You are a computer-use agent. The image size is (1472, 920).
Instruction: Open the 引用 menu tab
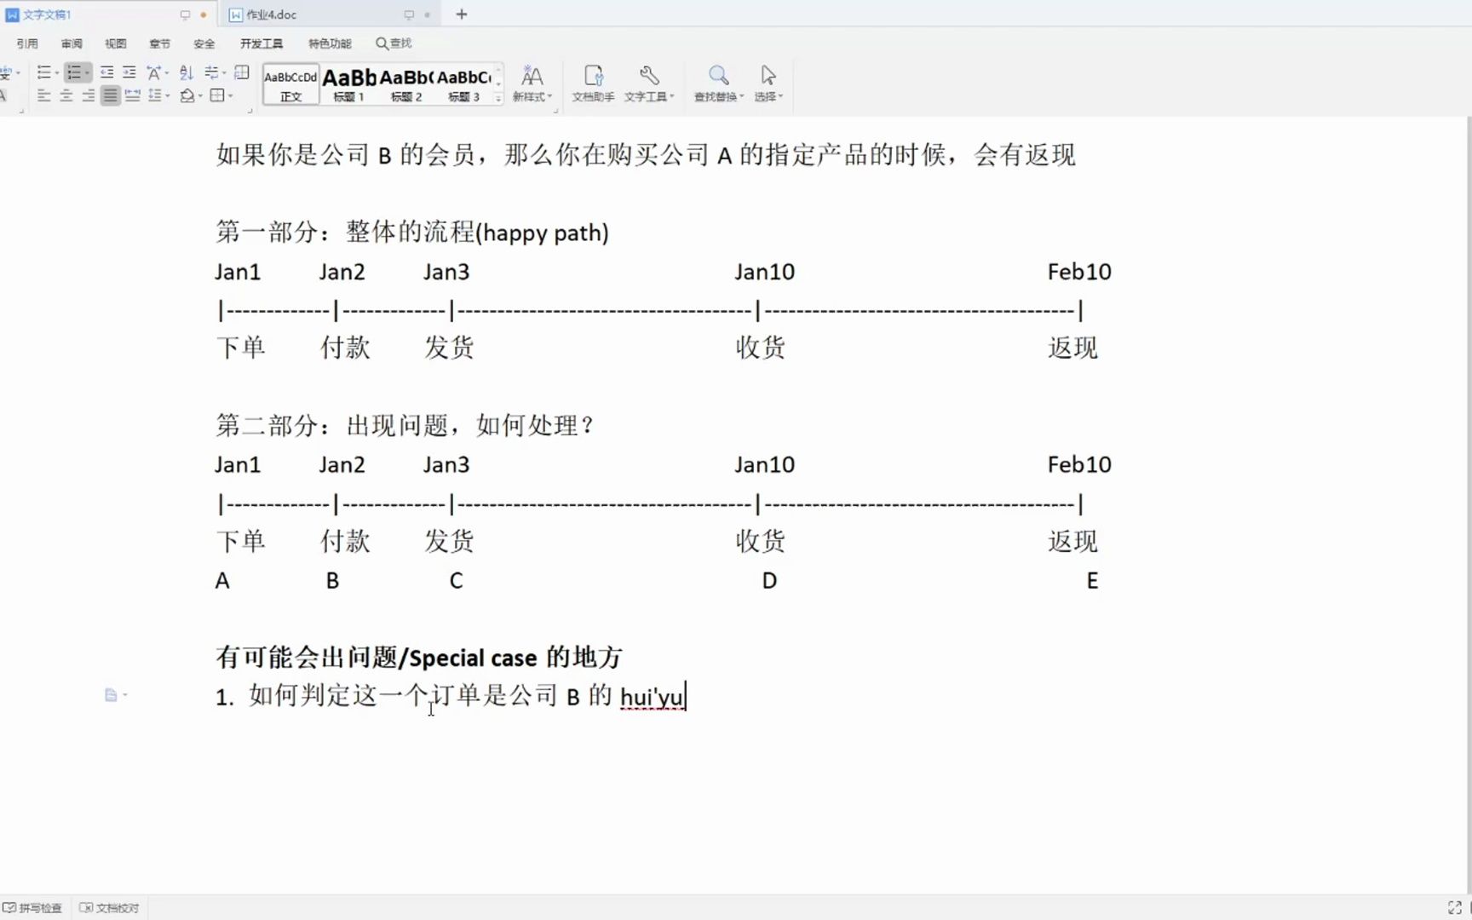[x=27, y=43]
